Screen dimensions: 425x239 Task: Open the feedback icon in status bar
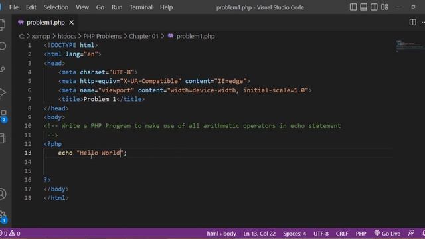[411, 233]
